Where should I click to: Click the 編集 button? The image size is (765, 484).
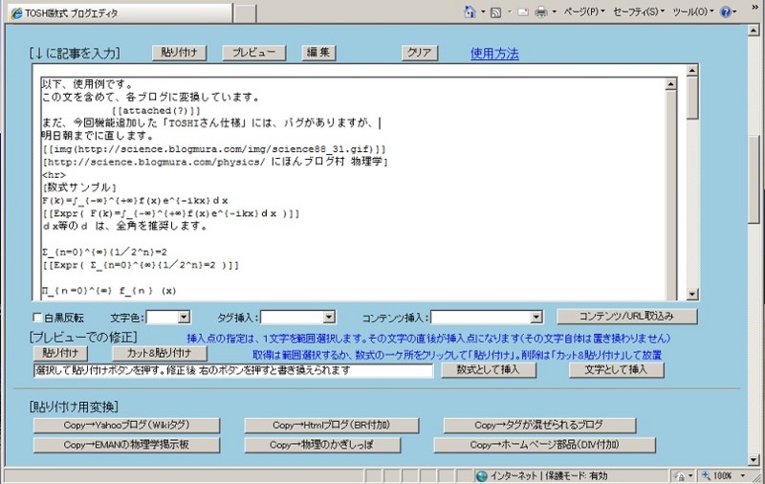pyautogui.click(x=318, y=53)
